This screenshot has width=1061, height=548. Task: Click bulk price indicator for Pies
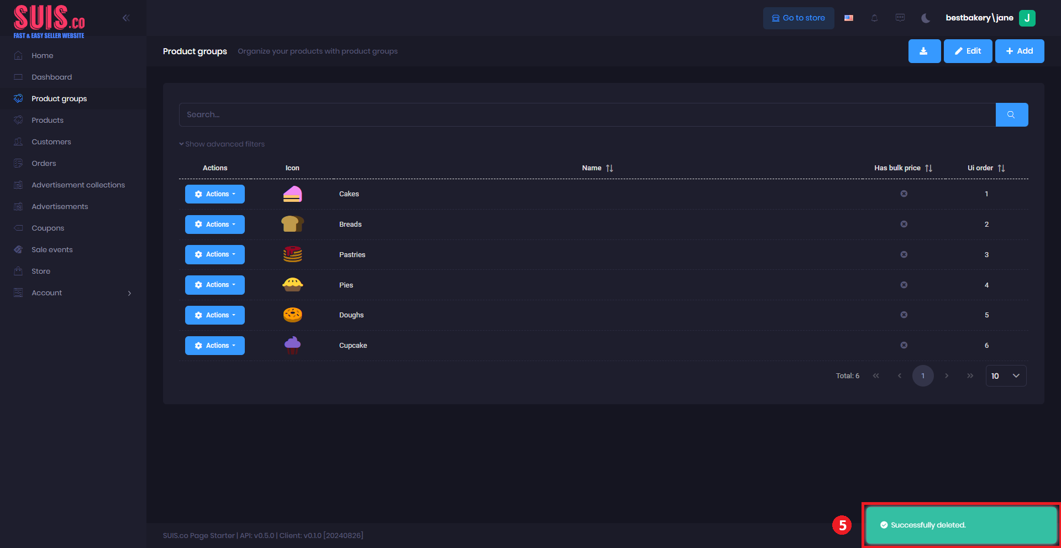coord(904,285)
